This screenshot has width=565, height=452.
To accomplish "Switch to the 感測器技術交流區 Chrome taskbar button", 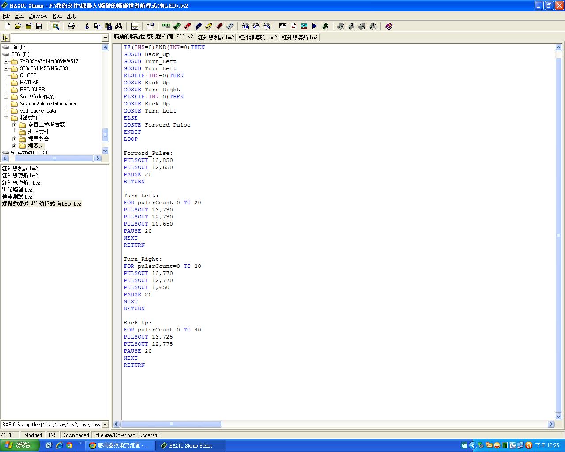I will point(120,446).
